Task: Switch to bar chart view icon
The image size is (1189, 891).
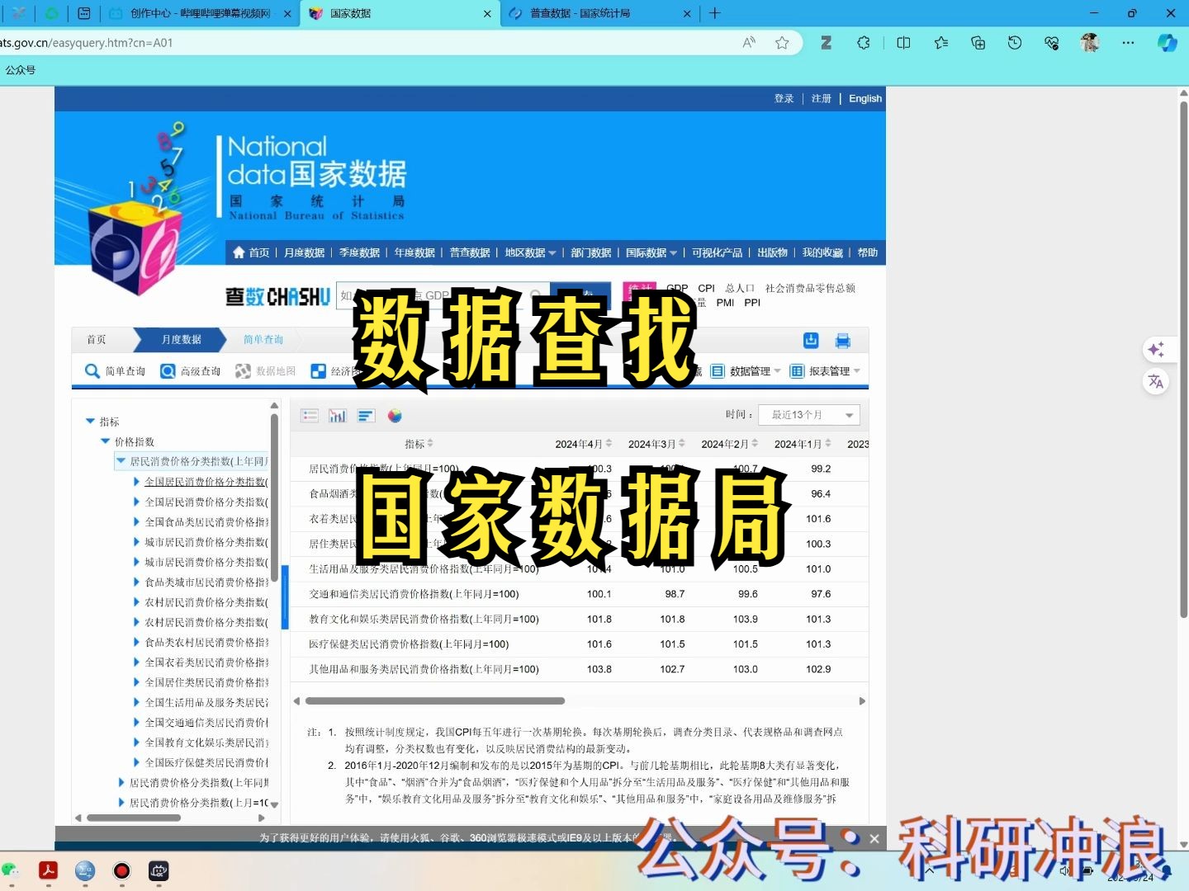Action: coord(338,416)
